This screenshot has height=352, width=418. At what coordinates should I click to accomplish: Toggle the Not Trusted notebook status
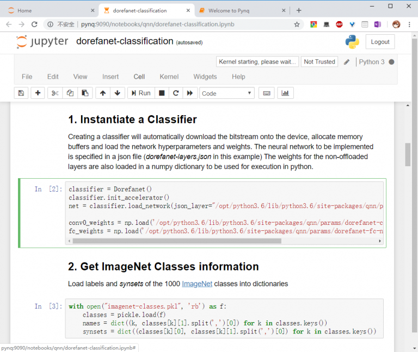click(319, 62)
